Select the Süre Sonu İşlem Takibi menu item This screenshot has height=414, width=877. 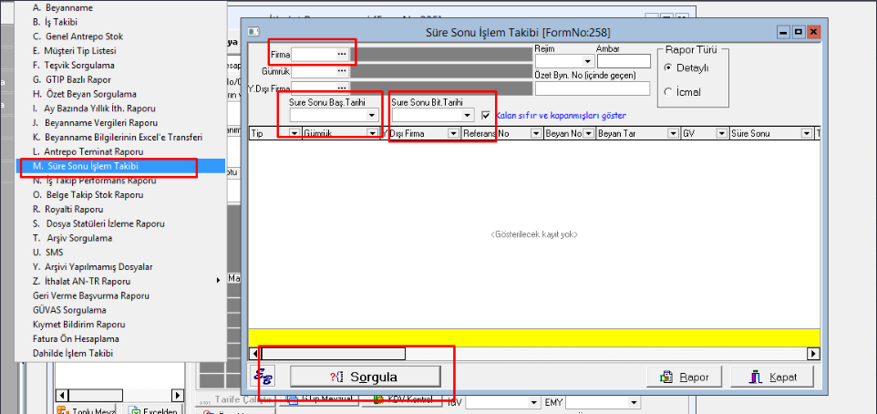pyautogui.click(x=85, y=166)
